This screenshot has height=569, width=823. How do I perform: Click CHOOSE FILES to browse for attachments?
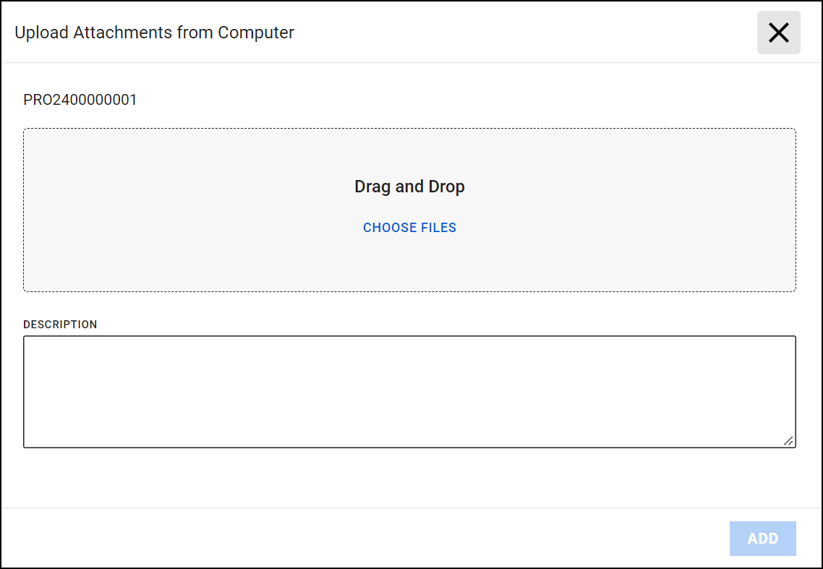pos(409,227)
